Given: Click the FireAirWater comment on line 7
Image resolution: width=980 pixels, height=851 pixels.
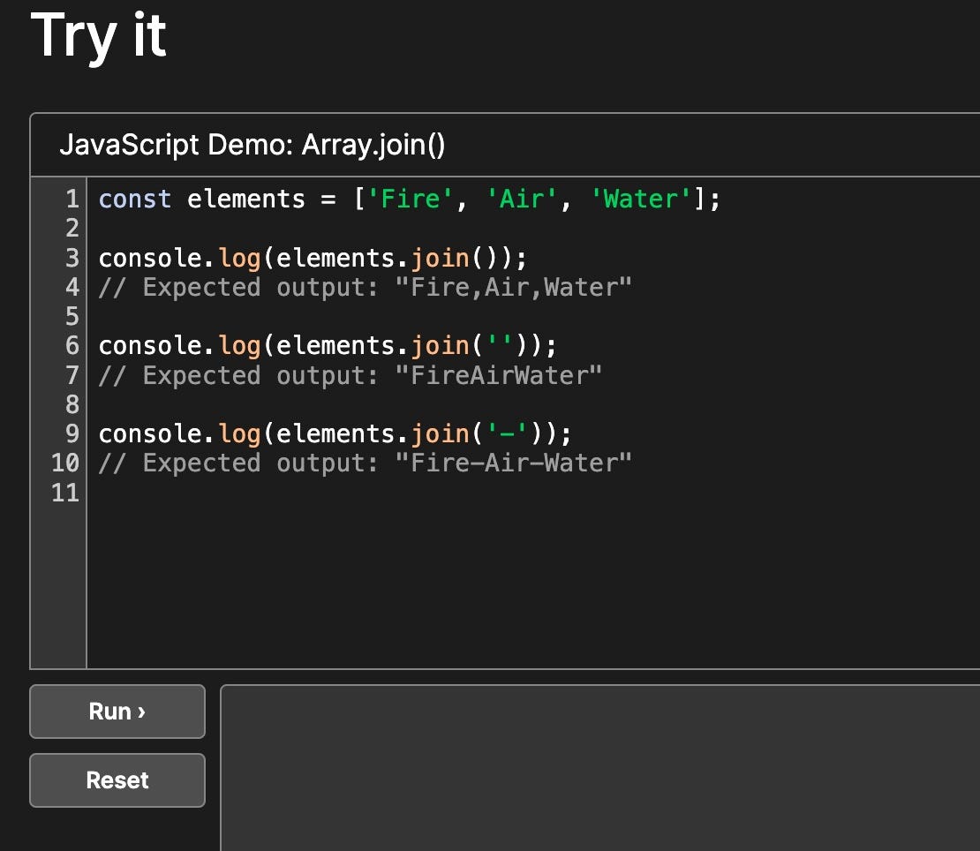Looking at the screenshot, I should (351, 374).
